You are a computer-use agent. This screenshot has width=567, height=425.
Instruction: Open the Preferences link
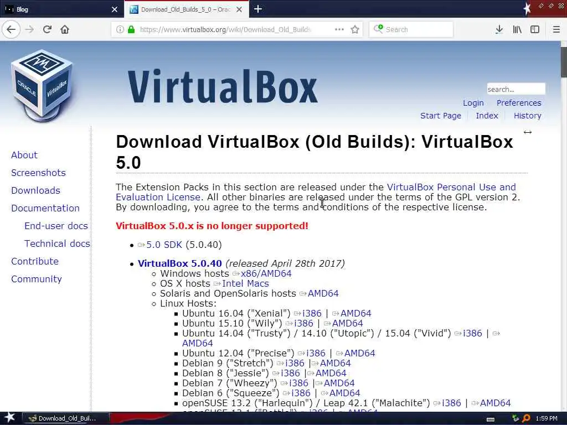click(518, 103)
